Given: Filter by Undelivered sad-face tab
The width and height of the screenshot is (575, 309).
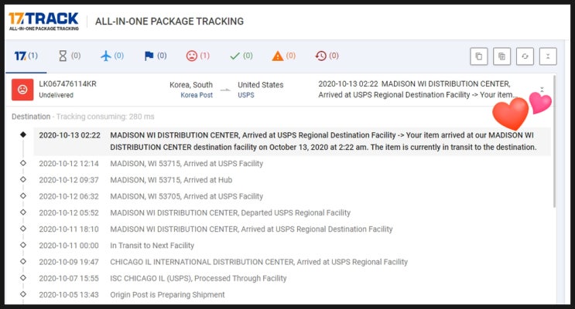Looking at the screenshot, I should click(198, 56).
